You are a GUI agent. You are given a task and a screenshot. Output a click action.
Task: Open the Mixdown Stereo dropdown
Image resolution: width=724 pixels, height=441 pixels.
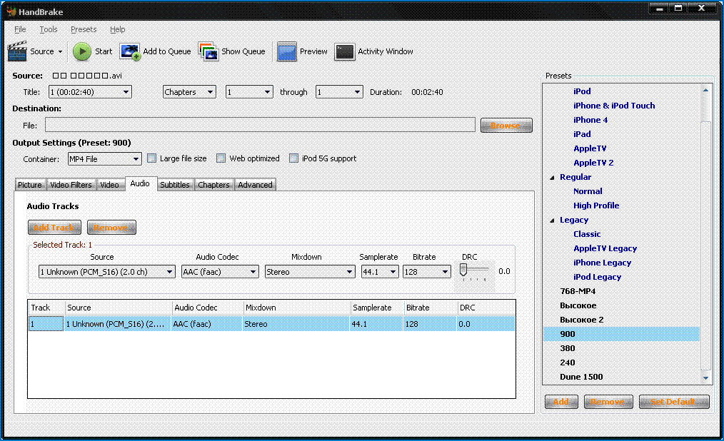(x=310, y=272)
